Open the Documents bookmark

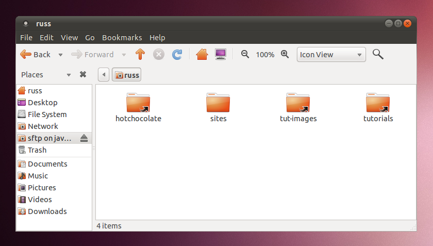point(54,164)
